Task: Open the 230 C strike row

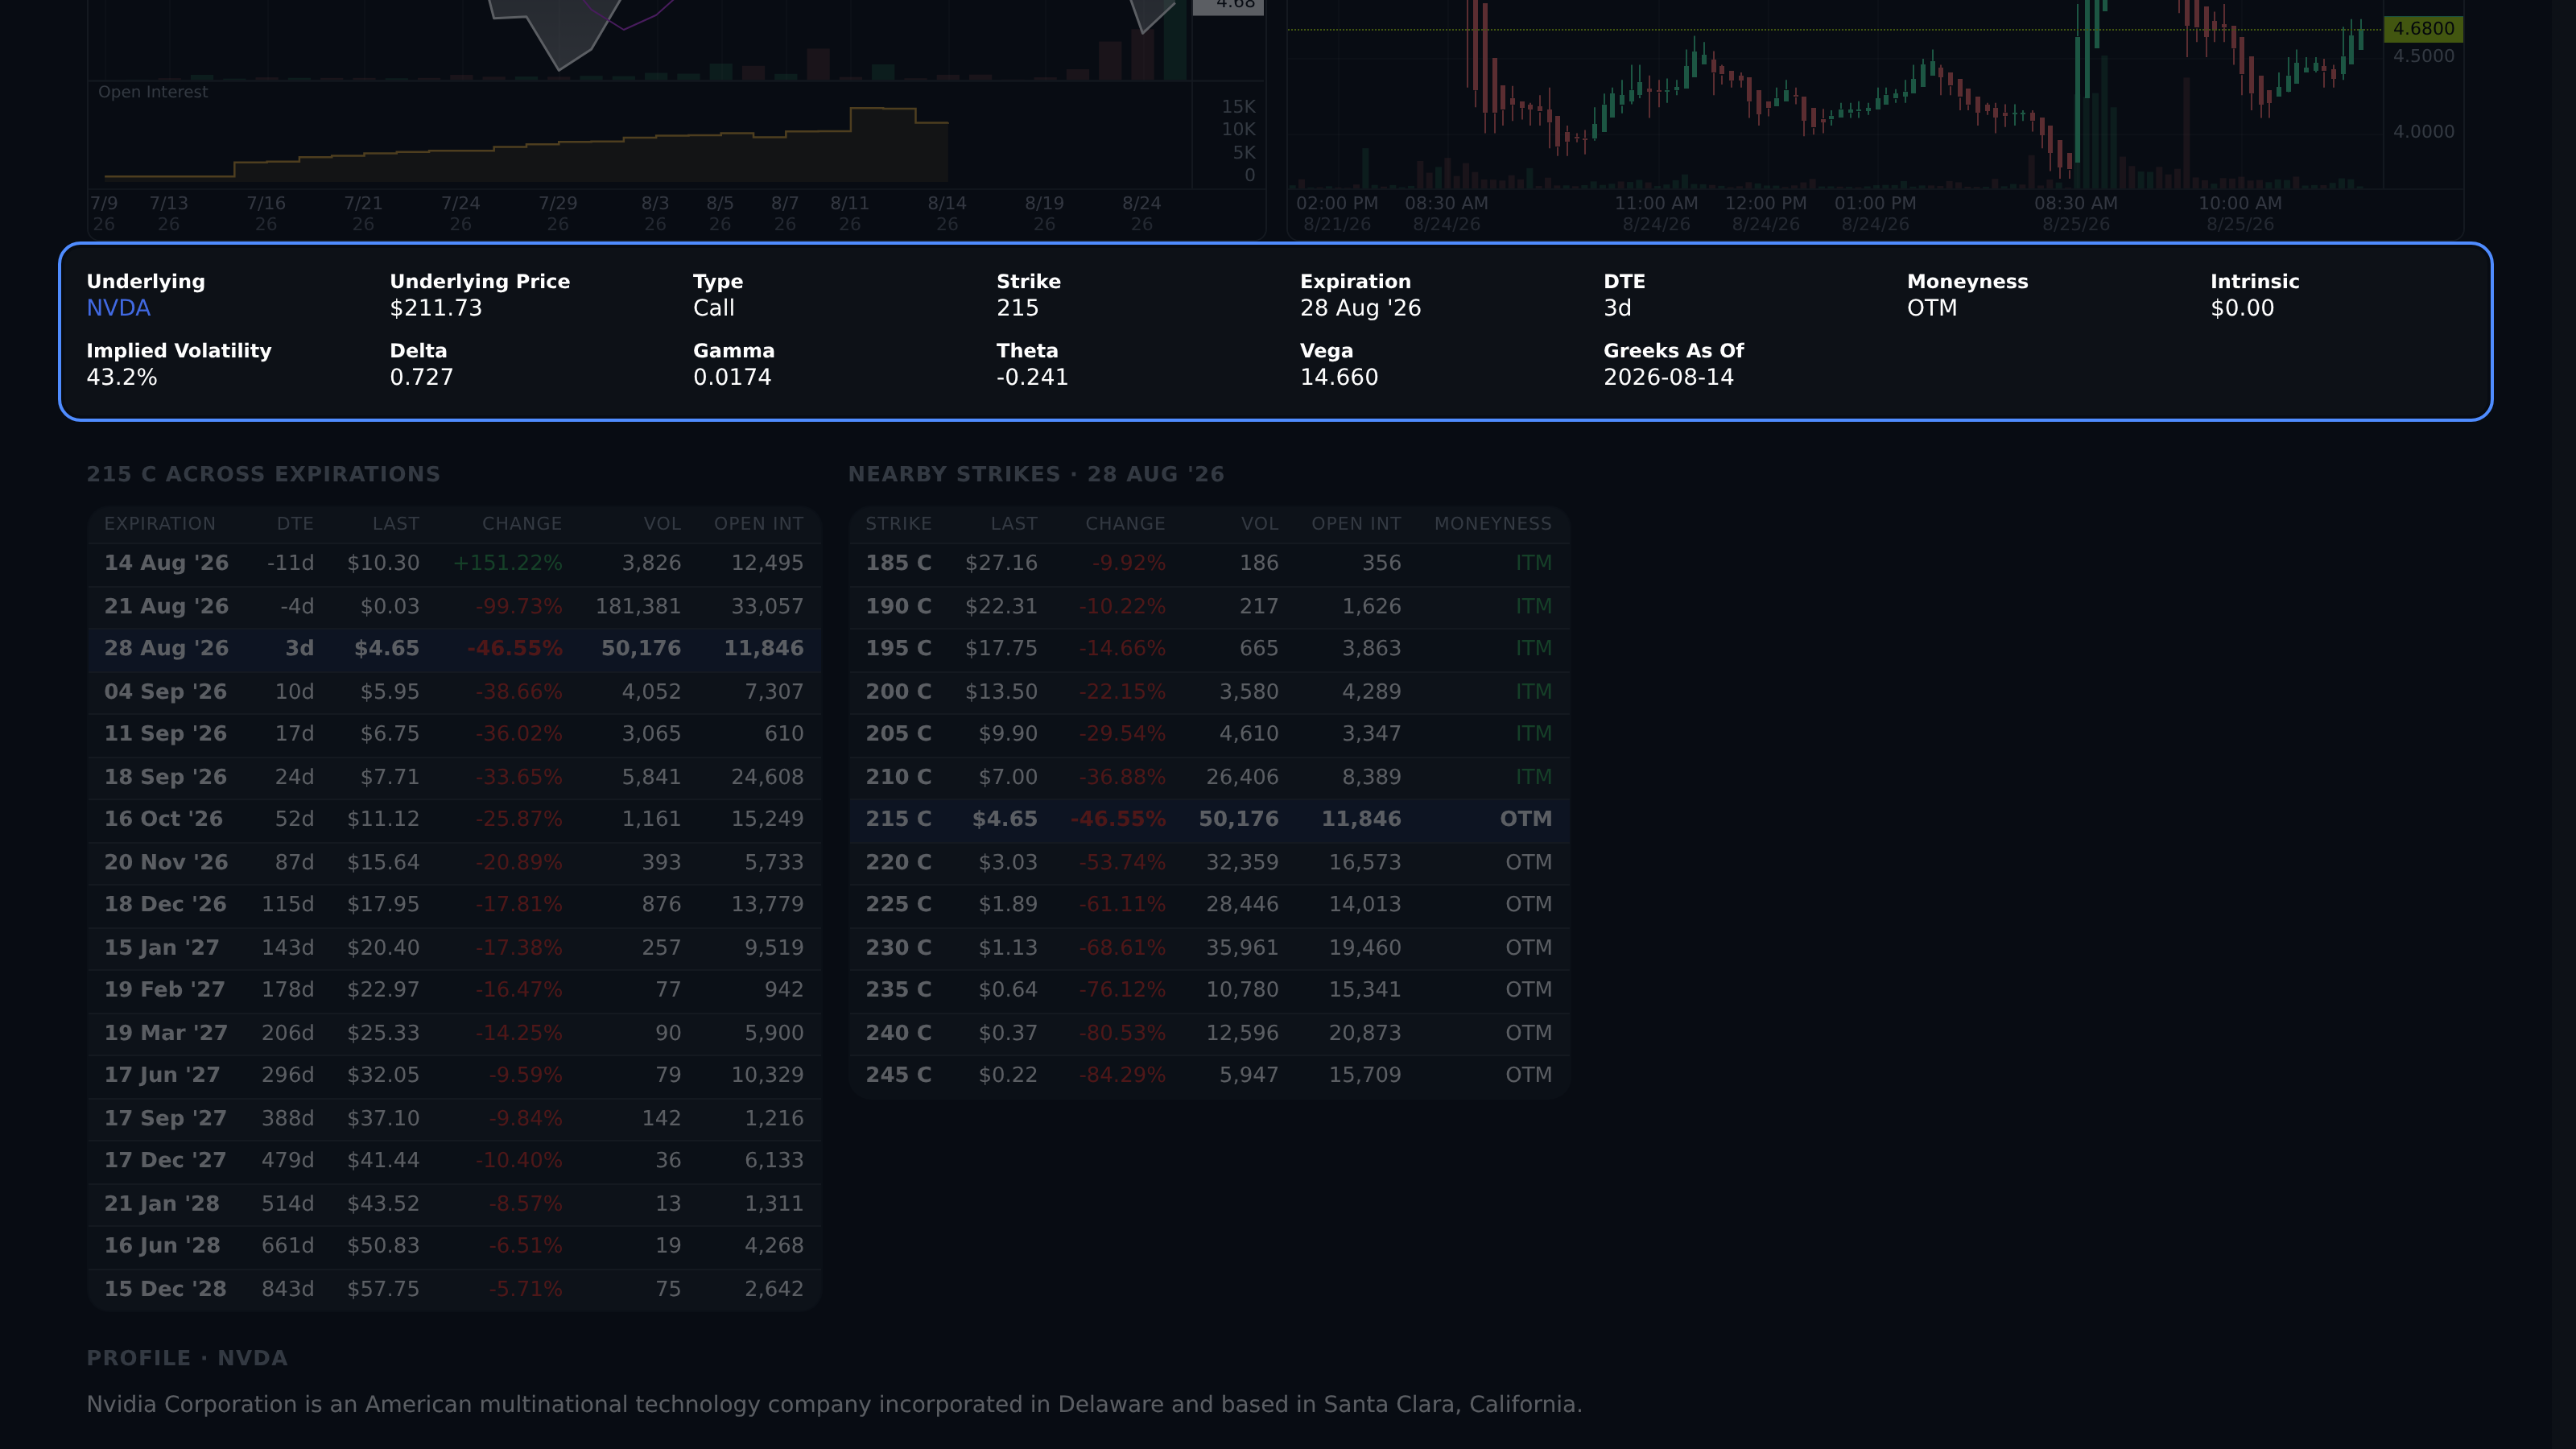Action: pos(1209,947)
